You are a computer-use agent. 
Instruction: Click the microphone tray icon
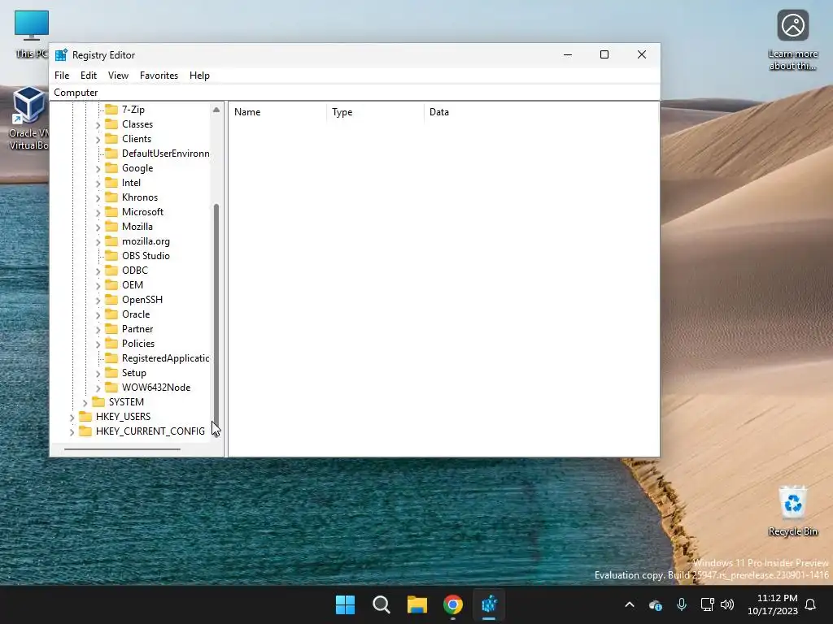click(682, 604)
